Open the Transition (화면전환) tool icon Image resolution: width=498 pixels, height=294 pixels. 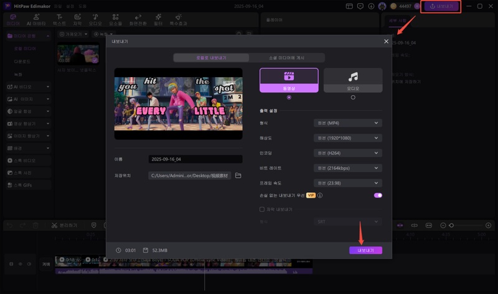(x=138, y=19)
